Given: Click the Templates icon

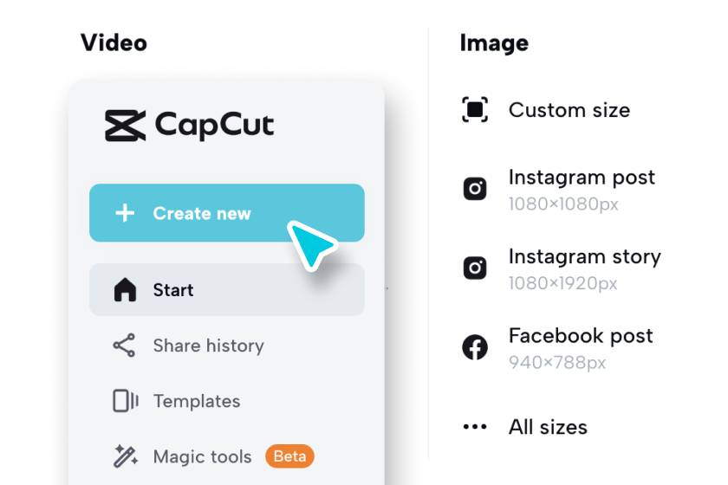Looking at the screenshot, I should coord(125,401).
